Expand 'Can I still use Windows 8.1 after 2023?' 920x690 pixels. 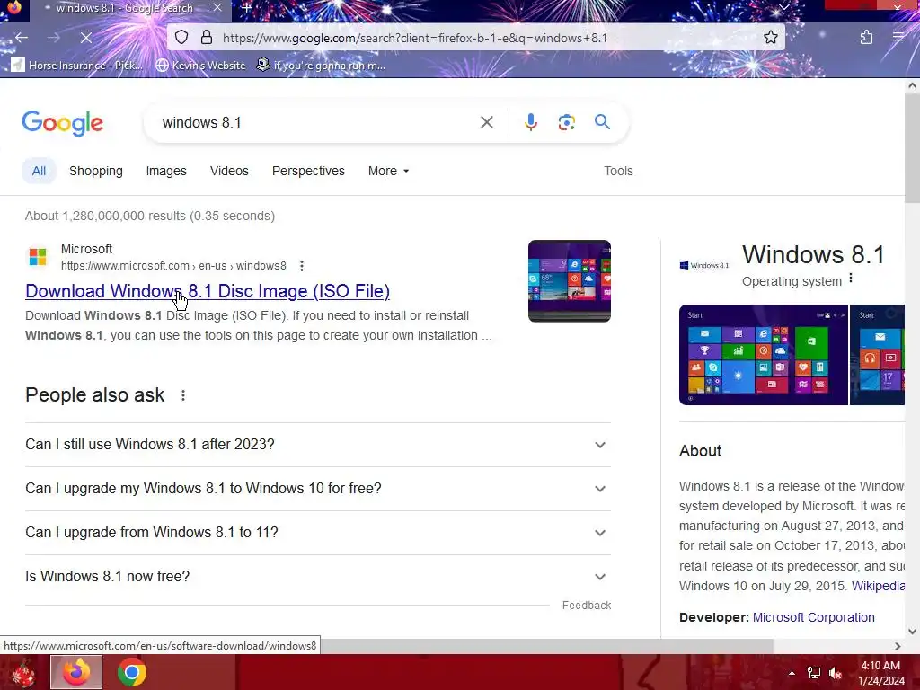[318, 445]
